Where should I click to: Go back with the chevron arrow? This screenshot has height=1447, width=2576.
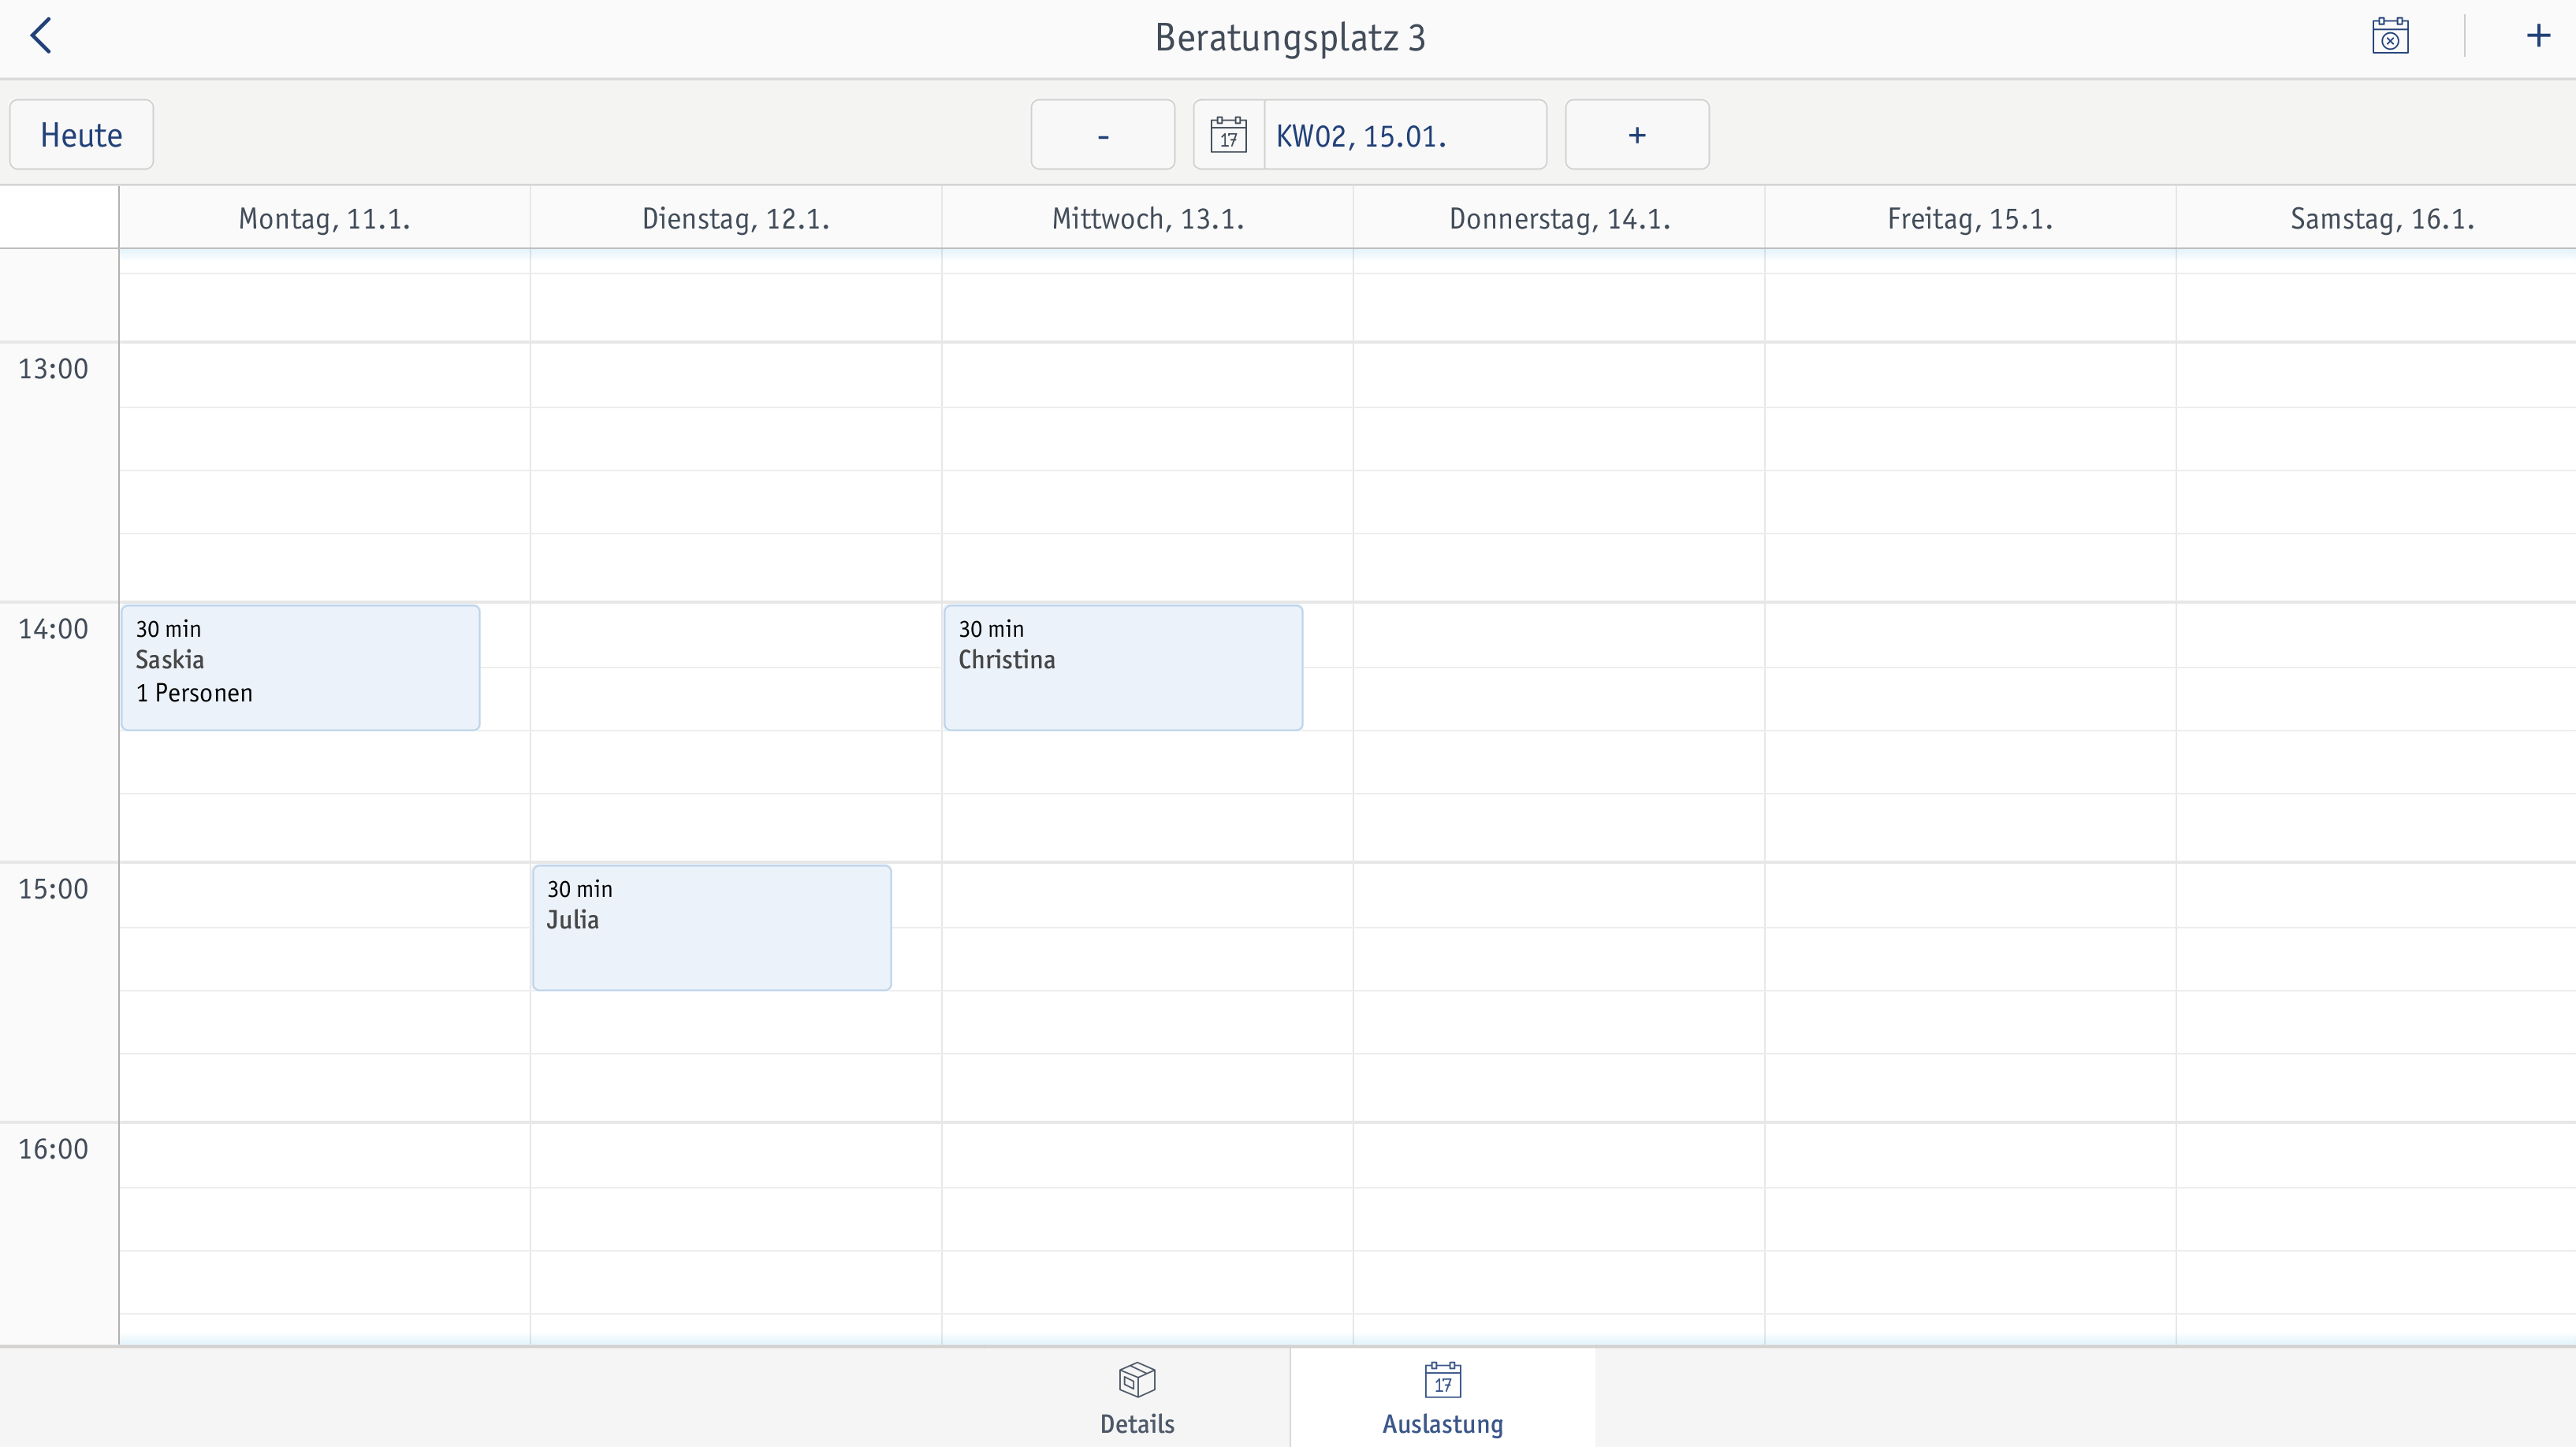point(41,36)
